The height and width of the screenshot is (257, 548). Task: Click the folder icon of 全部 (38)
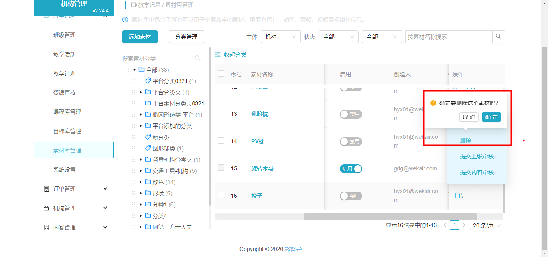[x=141, y=70]
